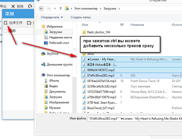Image resolution: width=182 pixels, height=139 pixels.
Task: Click the 选择文件 (select file) icon
Action: click(6, 23)
